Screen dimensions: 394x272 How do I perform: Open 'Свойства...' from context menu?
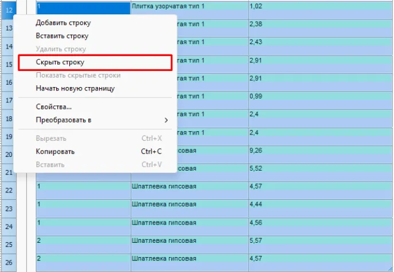click(x=54, y=107)
